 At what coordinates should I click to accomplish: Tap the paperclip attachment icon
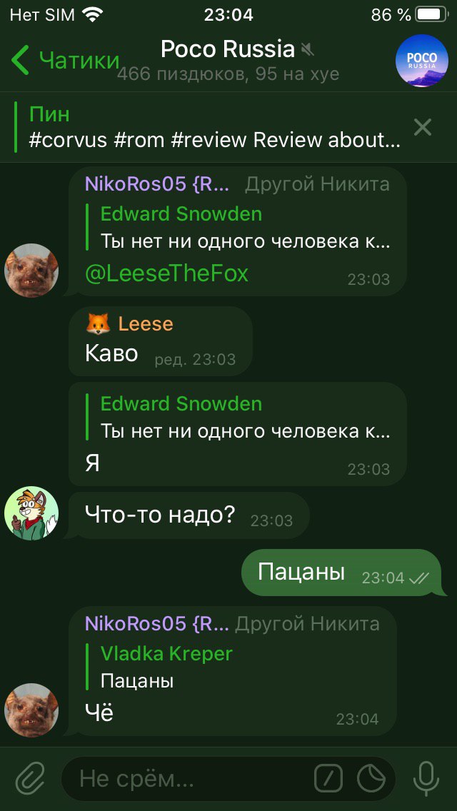pos(30,779)
